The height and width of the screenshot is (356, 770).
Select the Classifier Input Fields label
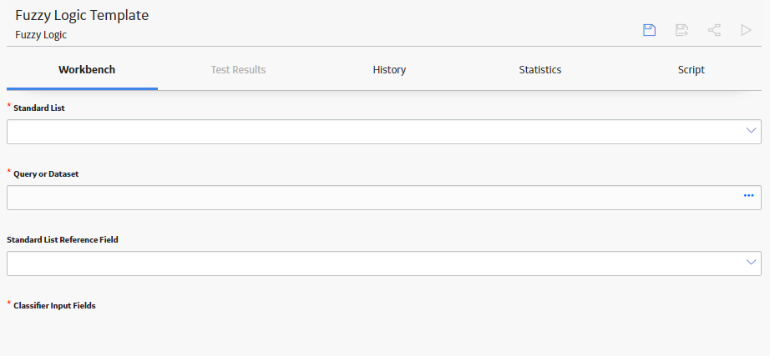(54, 305)
